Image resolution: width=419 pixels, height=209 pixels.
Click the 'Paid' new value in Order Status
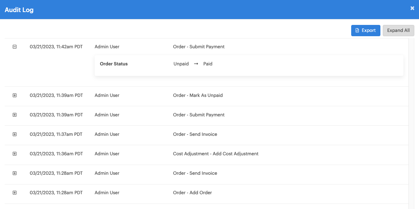tap(208, 64)
